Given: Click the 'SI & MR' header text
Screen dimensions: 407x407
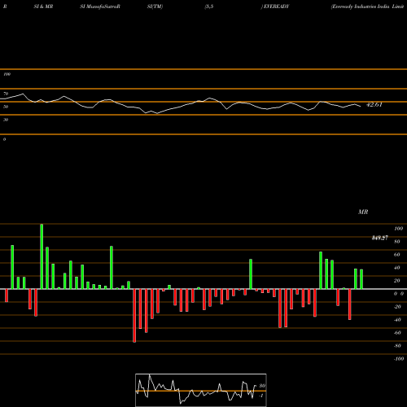Looking at the screenshot, I should point(43,7).
